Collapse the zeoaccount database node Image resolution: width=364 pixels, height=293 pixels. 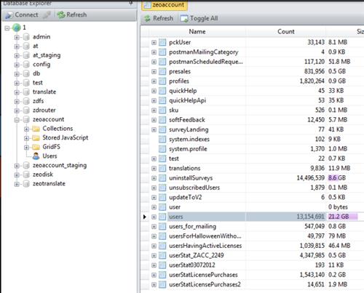click(17, 120)
